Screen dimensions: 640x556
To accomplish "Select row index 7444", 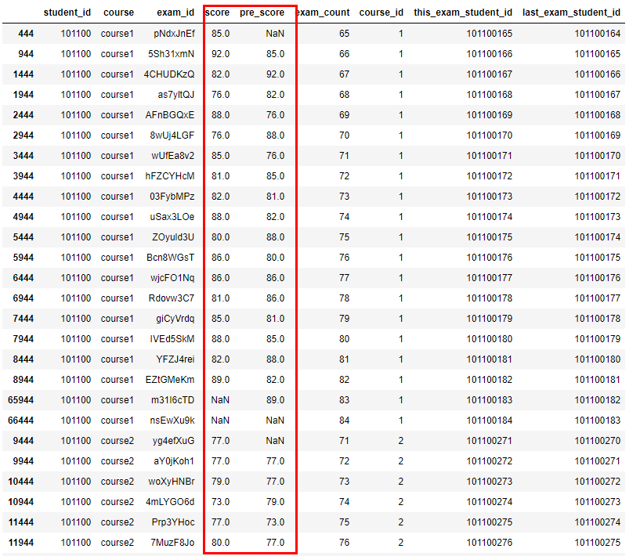I will [x=24, y=319].
